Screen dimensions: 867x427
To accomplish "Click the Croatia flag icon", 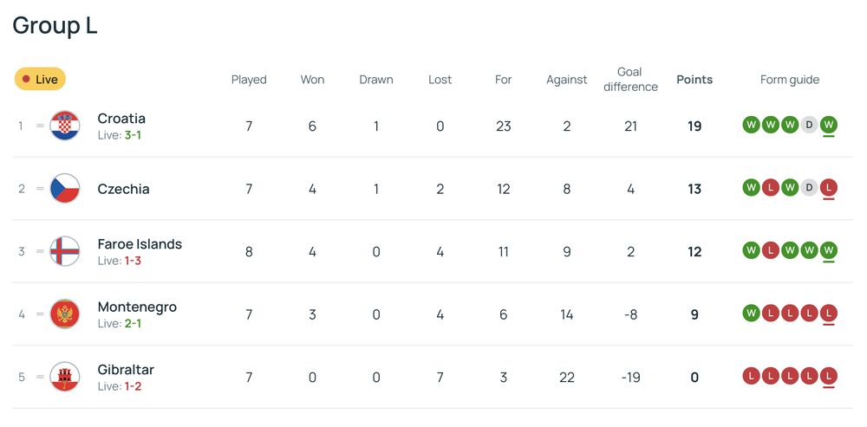I will pyautogui.click(x=65, y=126).
